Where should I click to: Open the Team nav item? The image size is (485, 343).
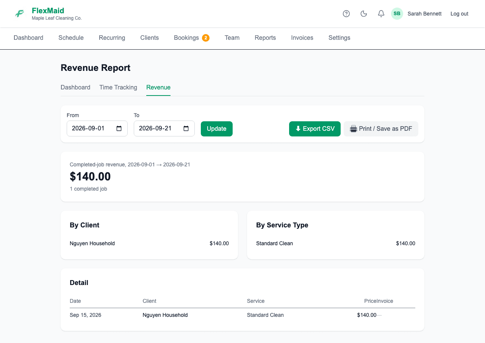pyautogui.click(x=232, y=38)
